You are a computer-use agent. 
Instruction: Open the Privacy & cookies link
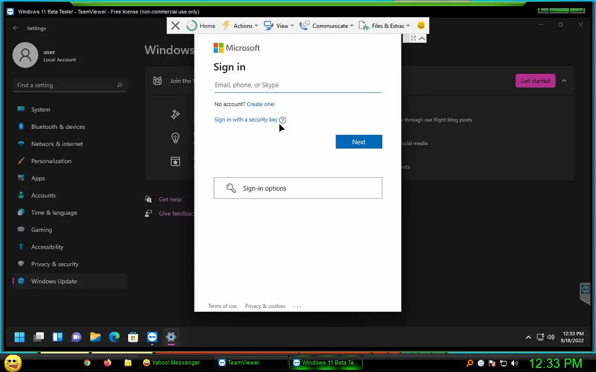265,306
